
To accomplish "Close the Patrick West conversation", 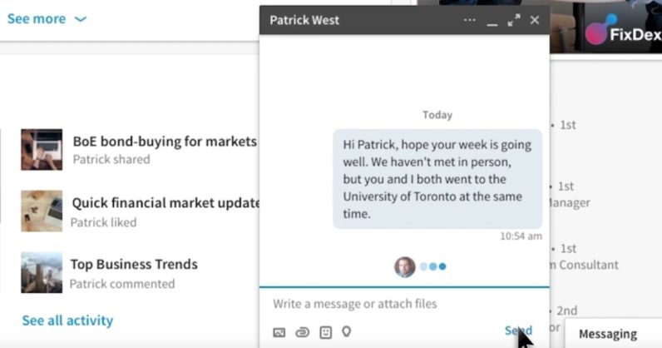I will (535, 20).
